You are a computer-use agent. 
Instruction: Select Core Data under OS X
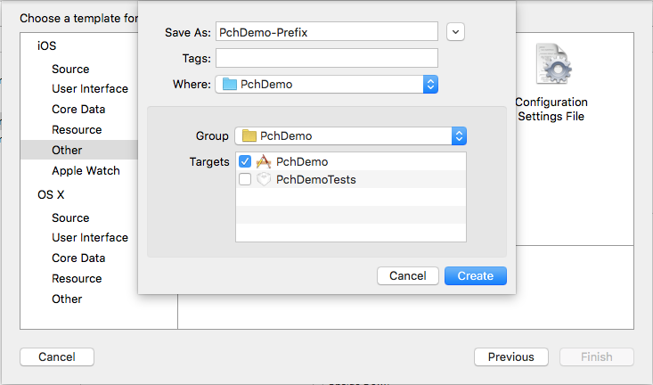click(78, 258)
